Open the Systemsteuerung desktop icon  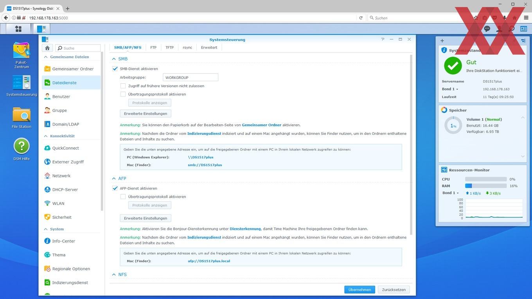tap(22, 86)
